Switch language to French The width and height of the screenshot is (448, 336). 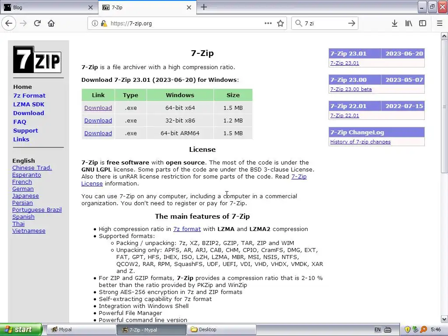tap(22, 182)
